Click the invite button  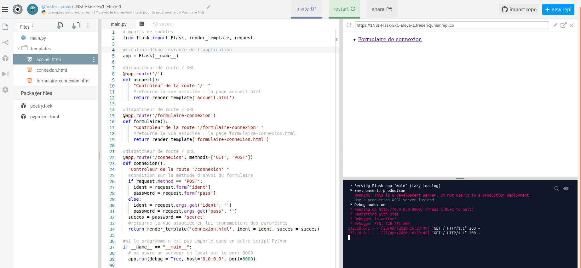coord(307,9)
